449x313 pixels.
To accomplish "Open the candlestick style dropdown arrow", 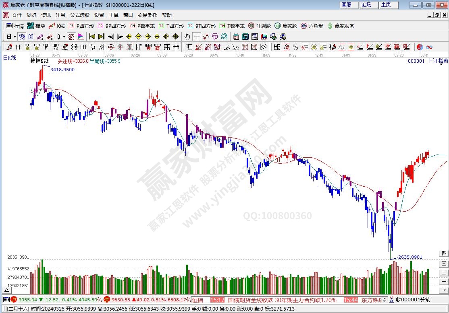I will [64, 37].
